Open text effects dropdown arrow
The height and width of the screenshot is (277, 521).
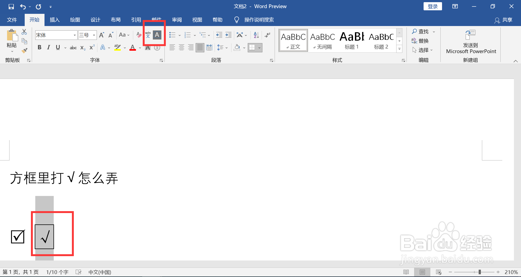(x=109, y=48)
